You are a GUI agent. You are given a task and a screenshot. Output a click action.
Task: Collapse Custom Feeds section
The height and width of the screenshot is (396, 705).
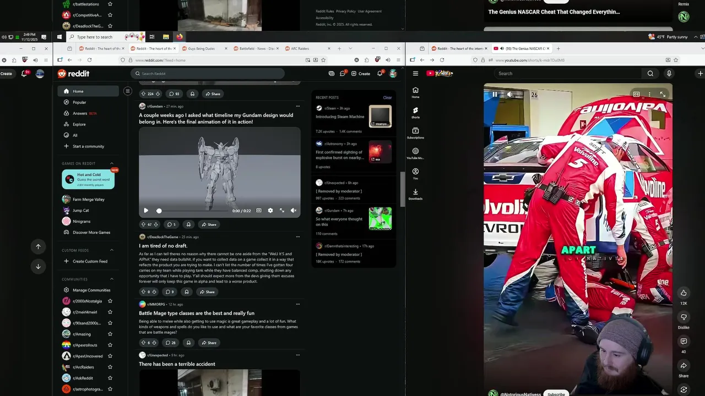(x=112, y=250)
